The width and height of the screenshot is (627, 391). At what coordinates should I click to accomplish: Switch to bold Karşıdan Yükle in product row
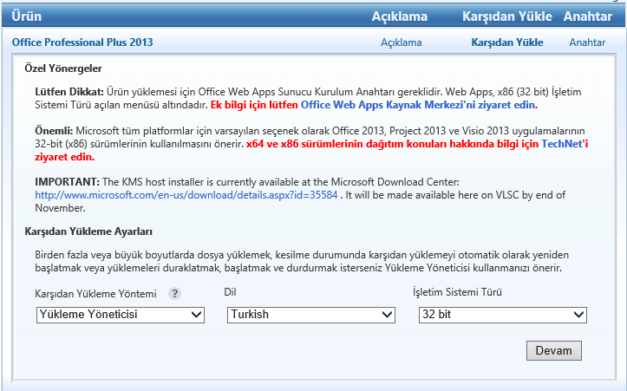point(506,42)
